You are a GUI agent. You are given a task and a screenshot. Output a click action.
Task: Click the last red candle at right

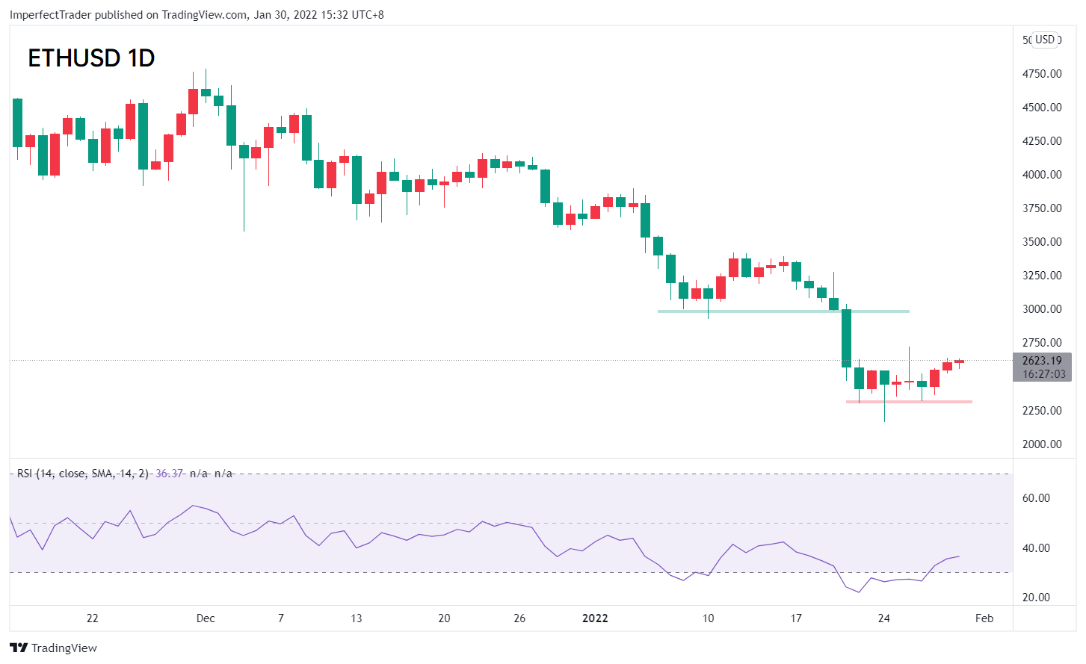[959, 362]
